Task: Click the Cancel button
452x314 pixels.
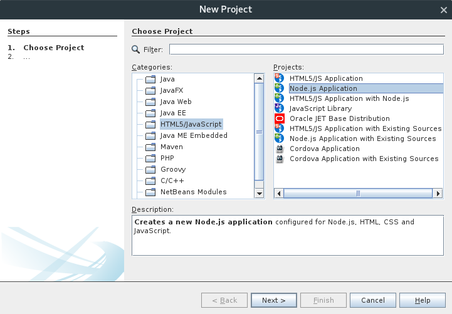Action: 373,300
